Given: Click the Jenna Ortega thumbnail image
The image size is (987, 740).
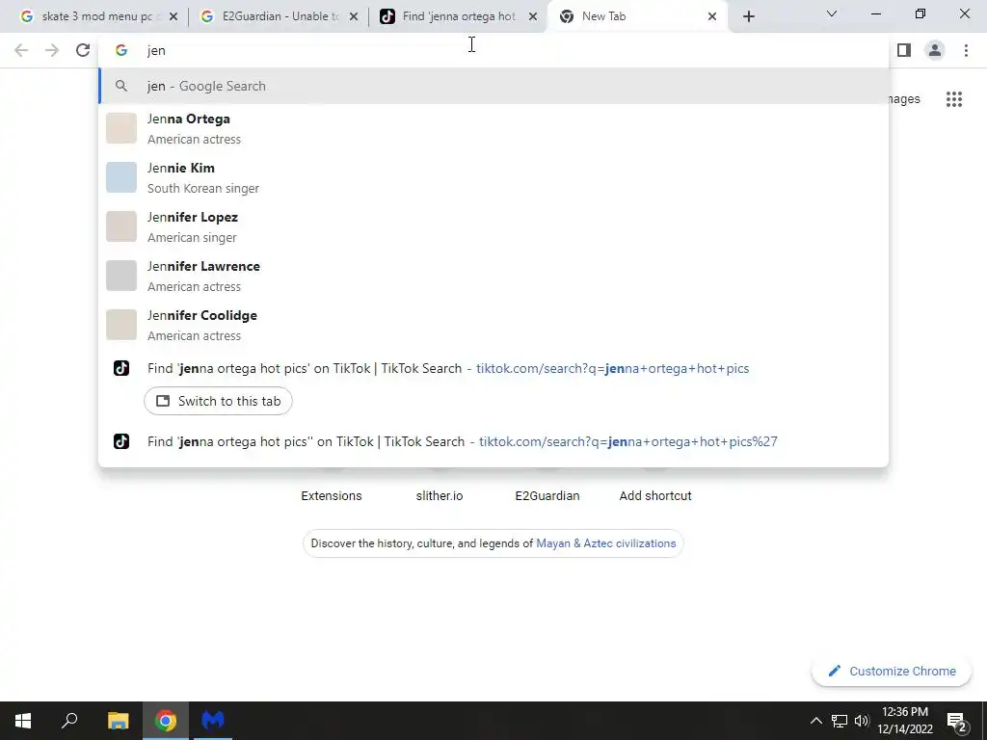Looking at the screenshot, I should click(120, 128).
